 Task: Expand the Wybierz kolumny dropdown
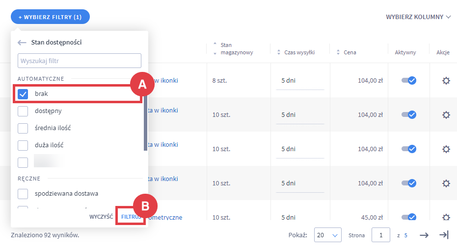(418, 17)
